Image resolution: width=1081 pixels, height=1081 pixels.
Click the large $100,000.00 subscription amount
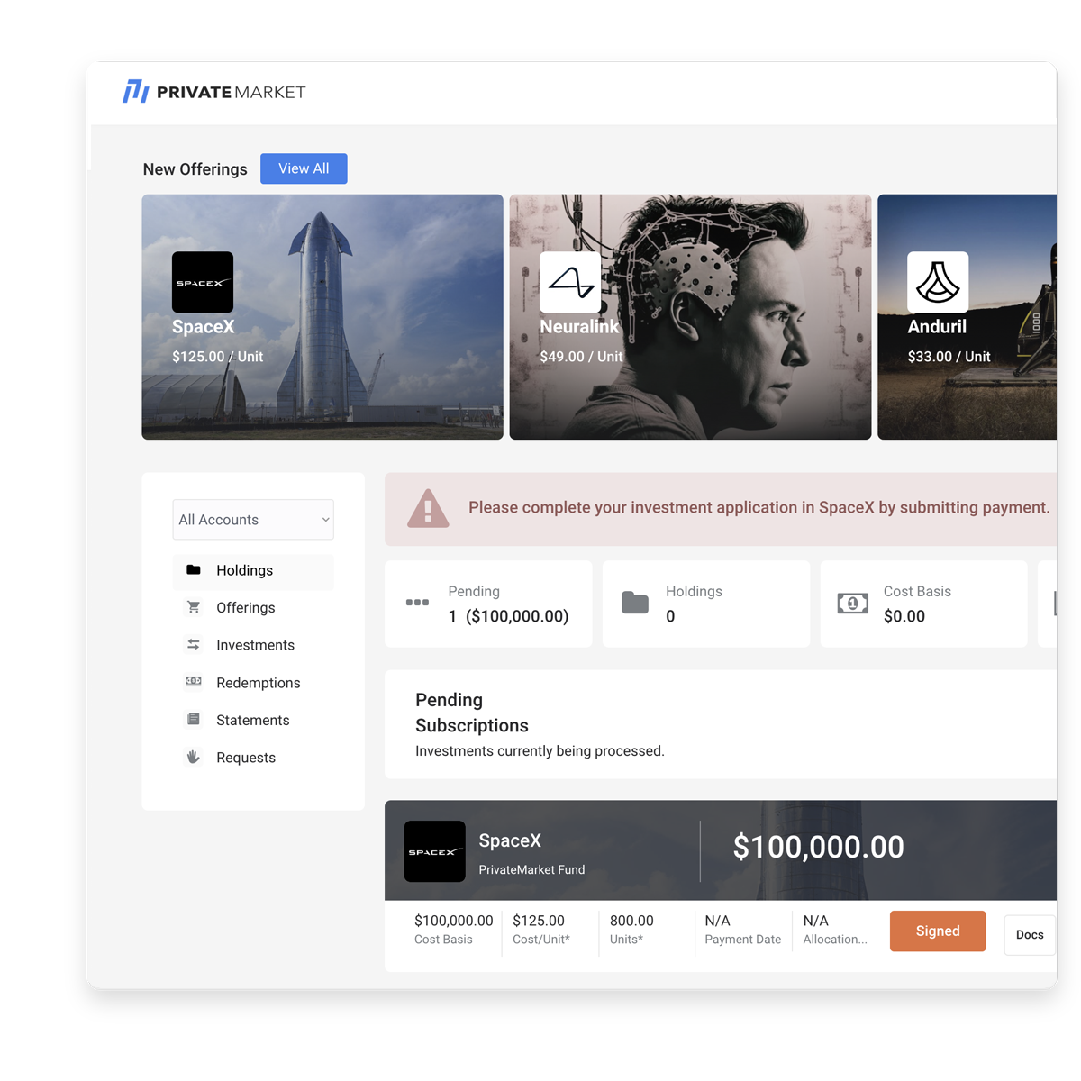coord(818,847)
